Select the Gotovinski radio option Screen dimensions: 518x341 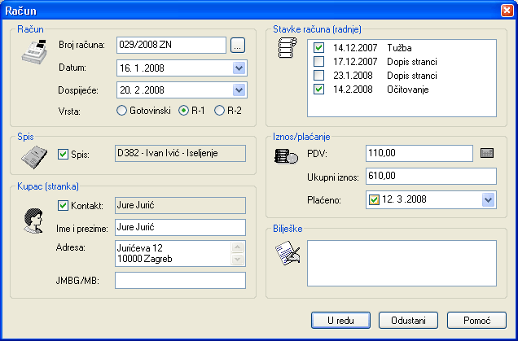[122, 110]
